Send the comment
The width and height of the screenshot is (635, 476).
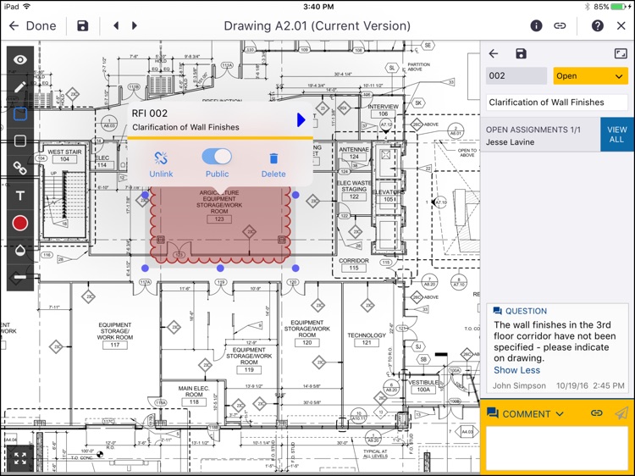(x=621, y=413)
